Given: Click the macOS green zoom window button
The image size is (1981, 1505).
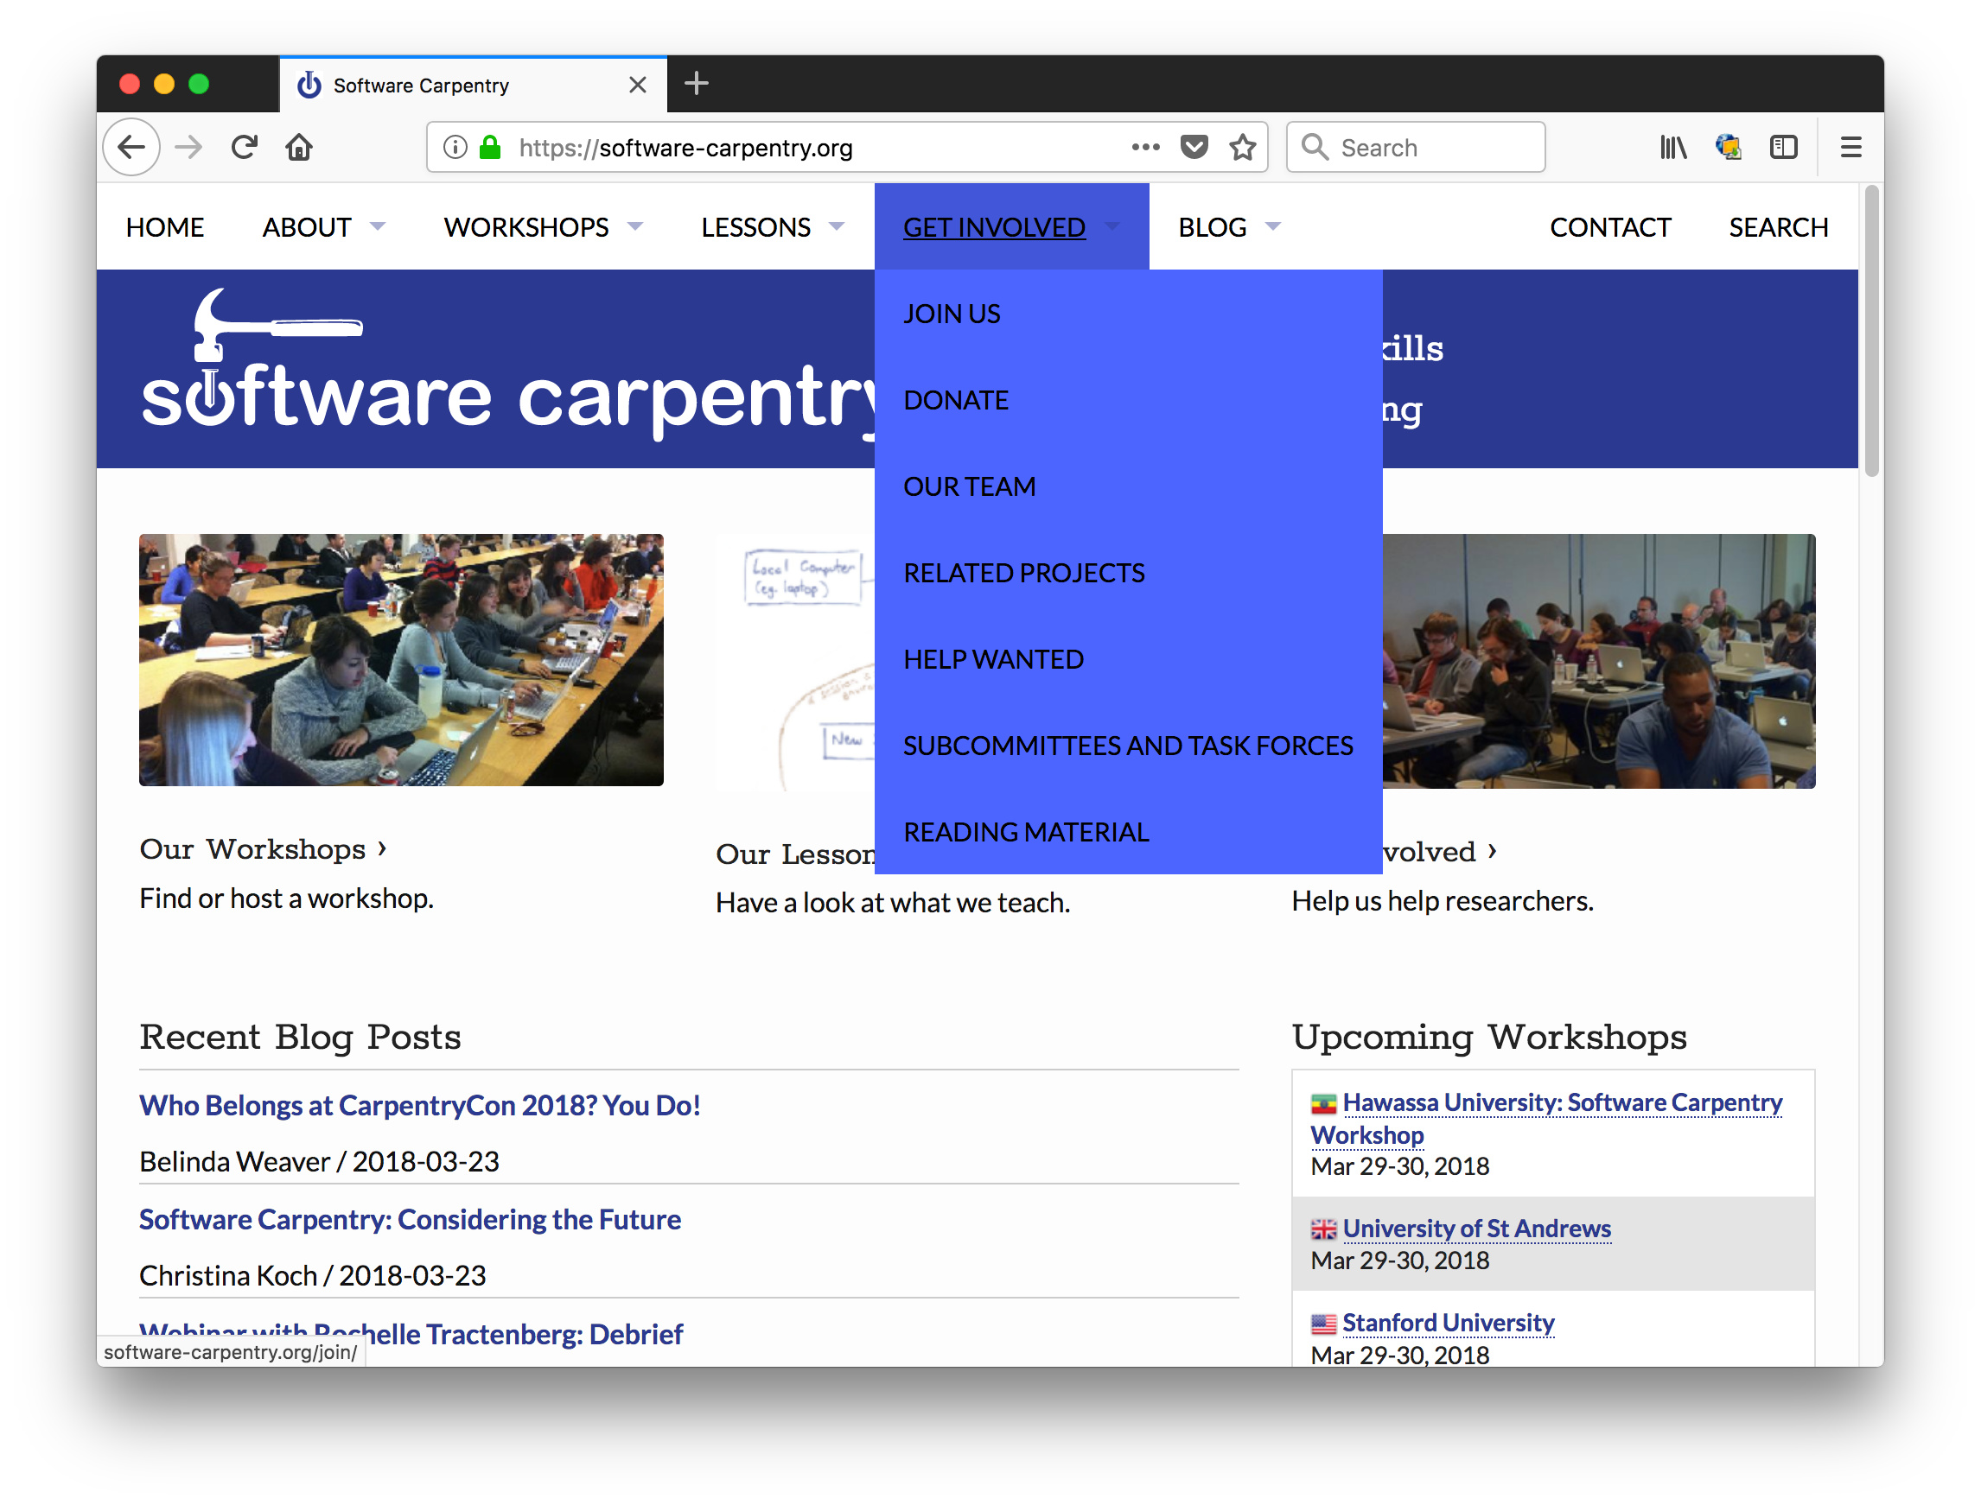Looking at the screenshot, I should (199, 84).
